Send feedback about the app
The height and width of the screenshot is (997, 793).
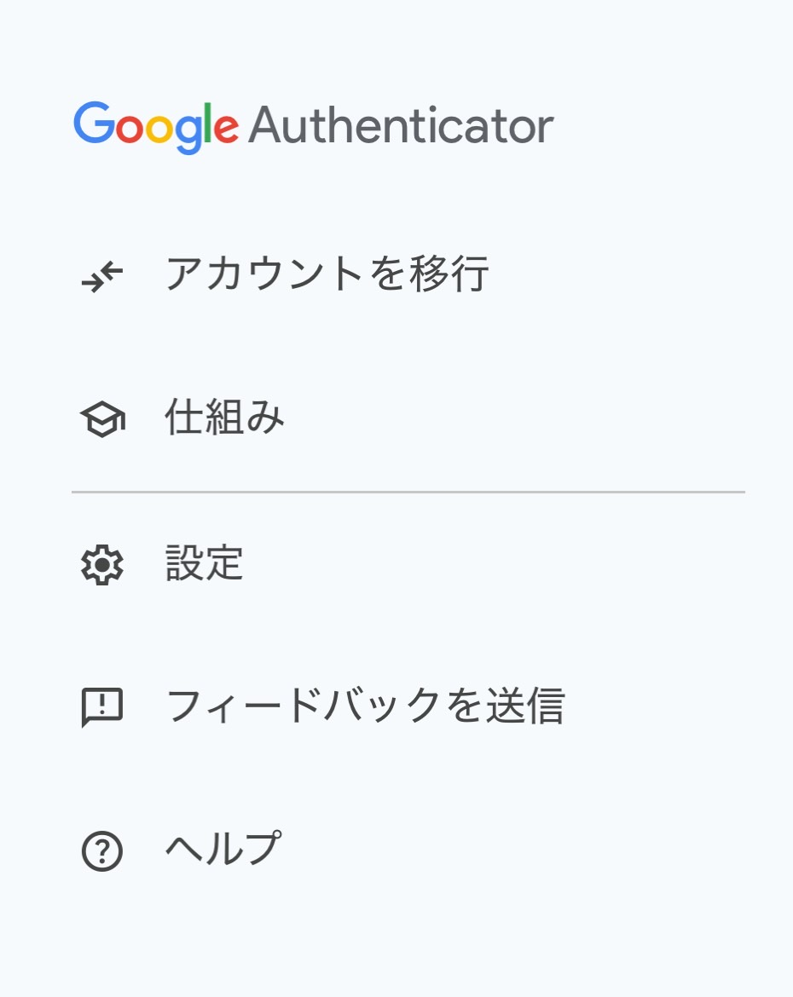[x=365, y=707]
